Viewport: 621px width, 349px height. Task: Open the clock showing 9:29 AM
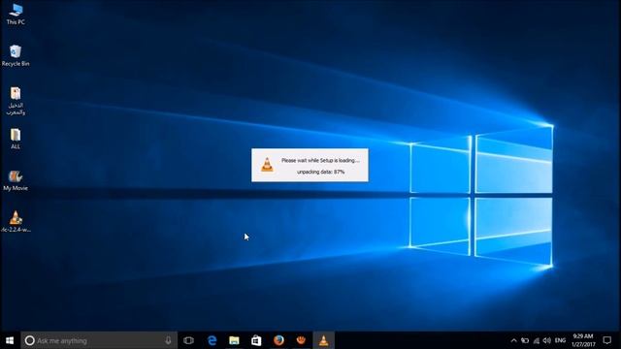click(583, 340)
